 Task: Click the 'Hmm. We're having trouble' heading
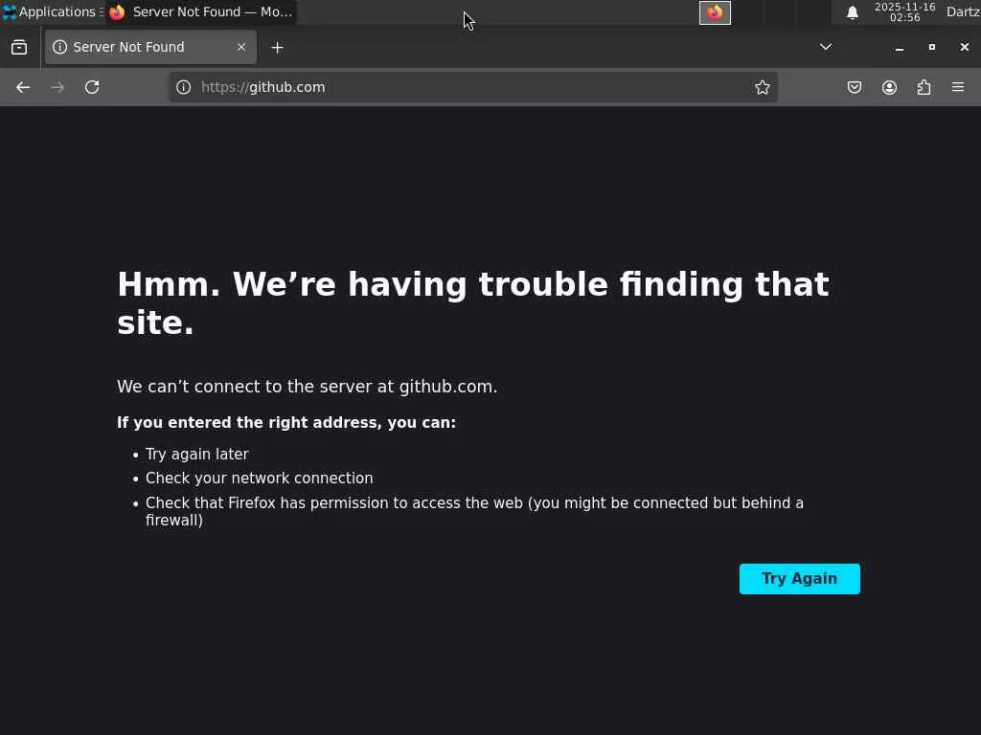(473, 303)
